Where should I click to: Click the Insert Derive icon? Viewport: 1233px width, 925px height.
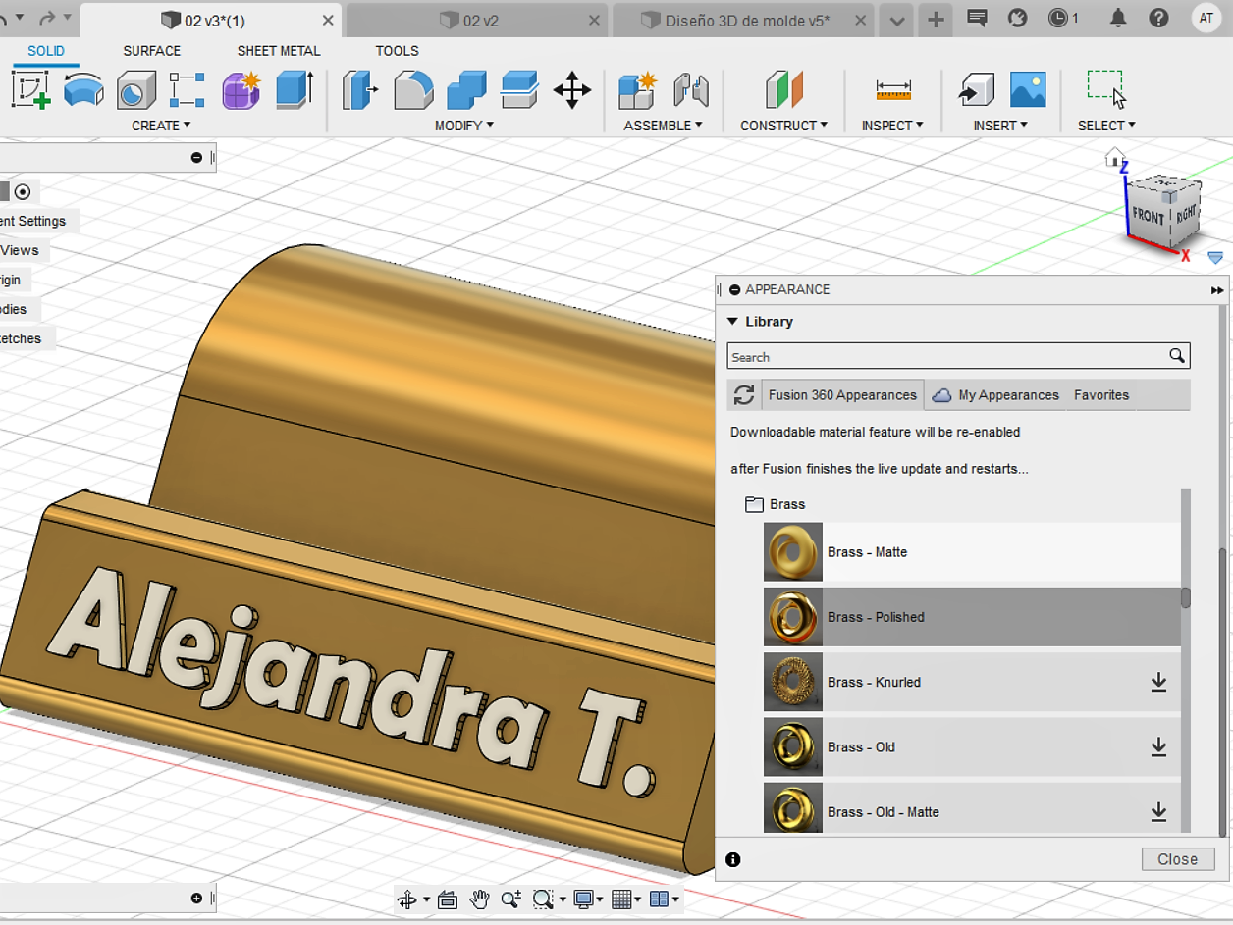(976, 90)
